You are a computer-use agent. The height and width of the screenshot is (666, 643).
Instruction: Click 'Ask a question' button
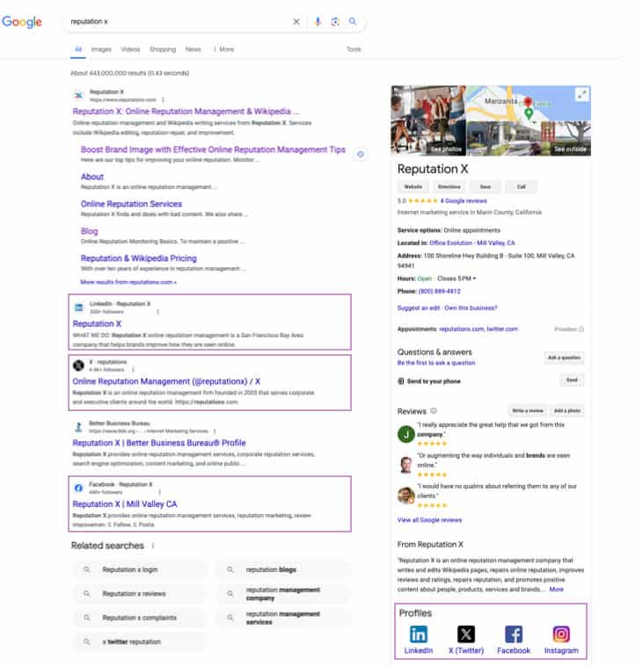pos(564,358)
